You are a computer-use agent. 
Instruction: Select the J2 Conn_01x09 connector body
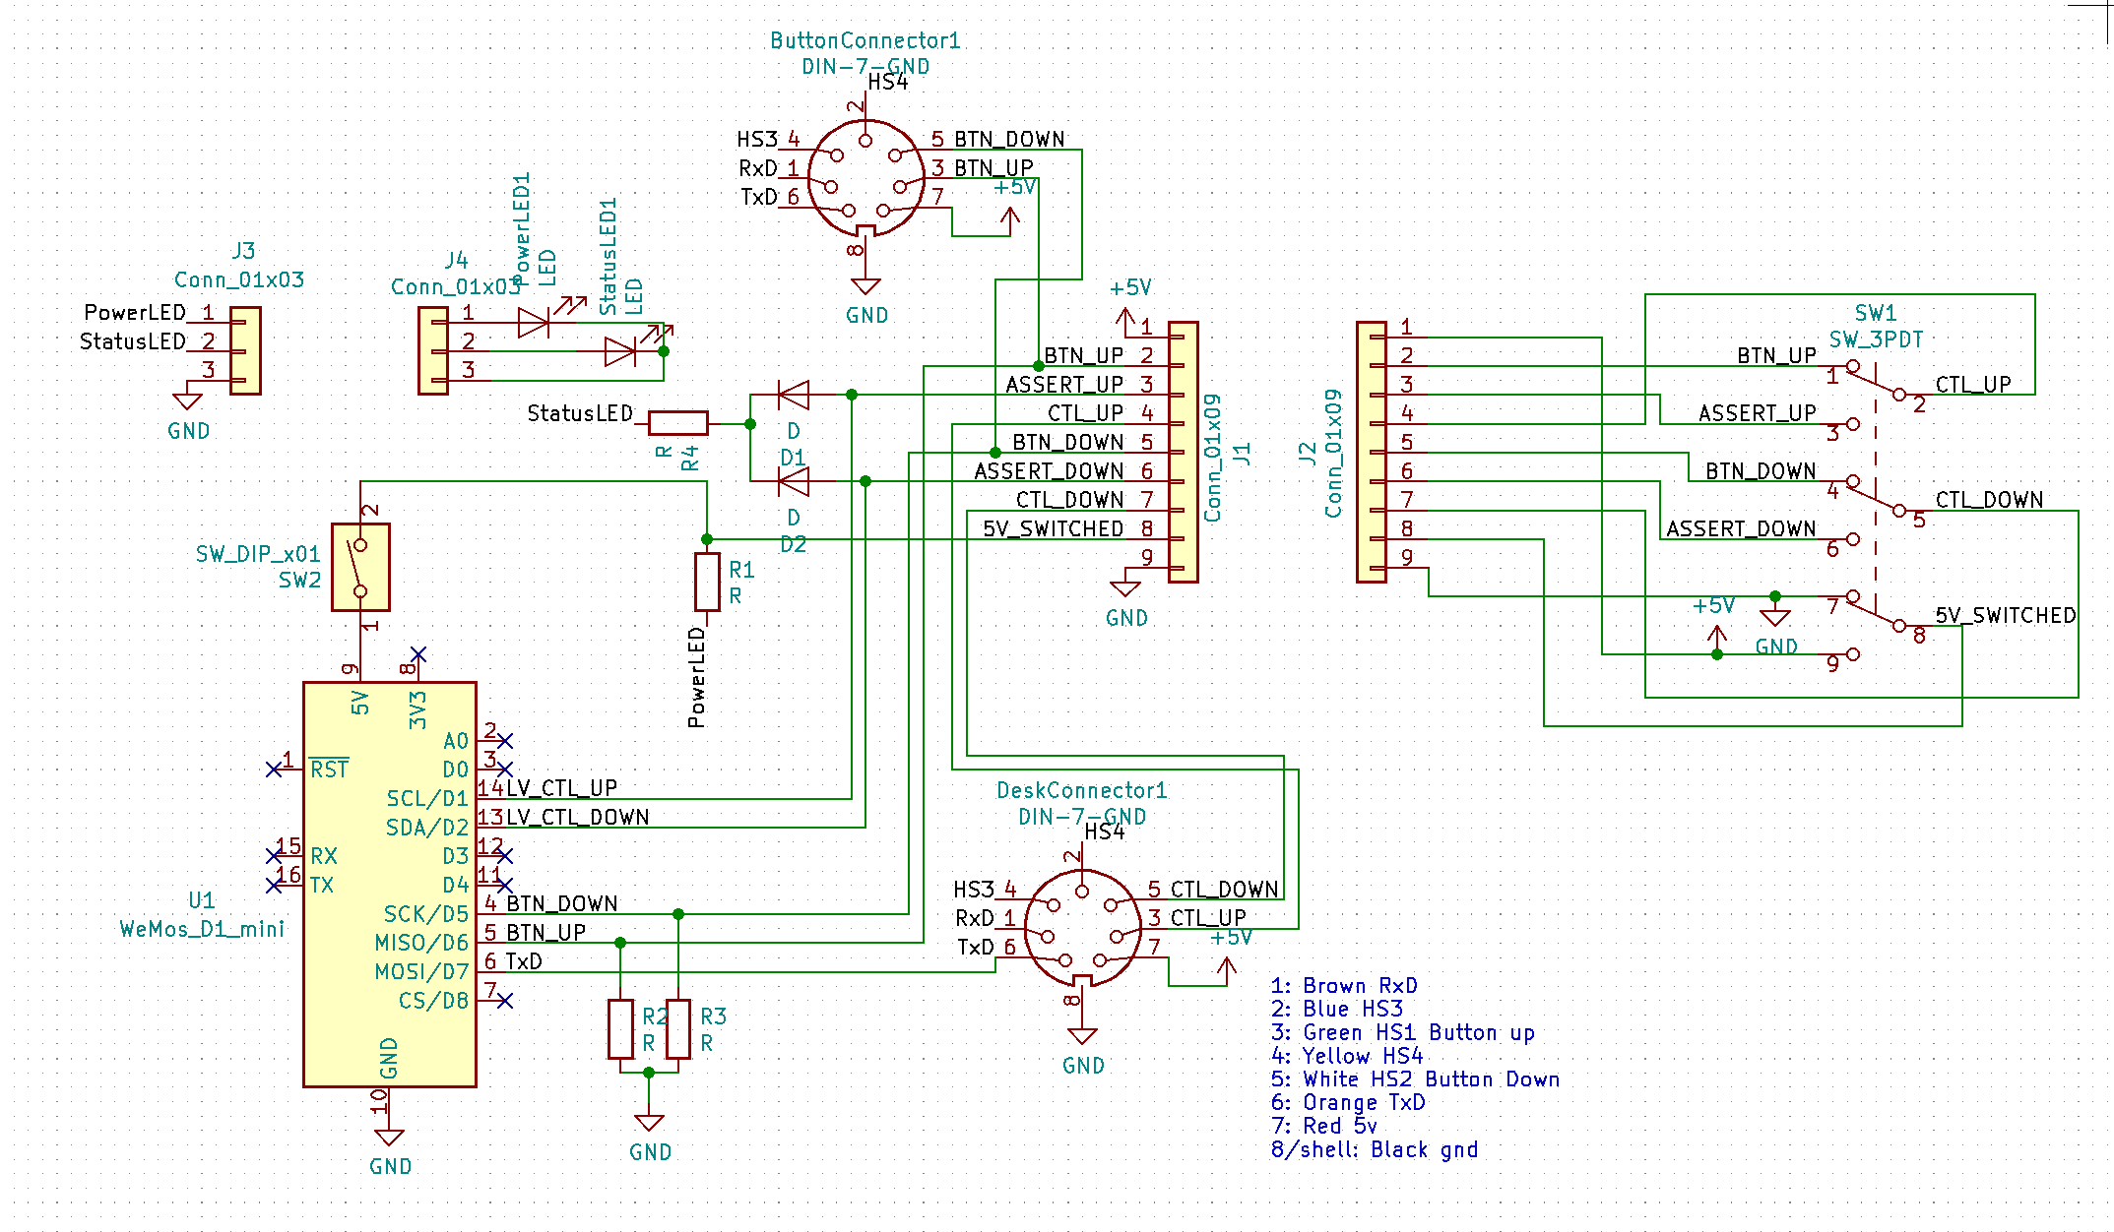1372,452
